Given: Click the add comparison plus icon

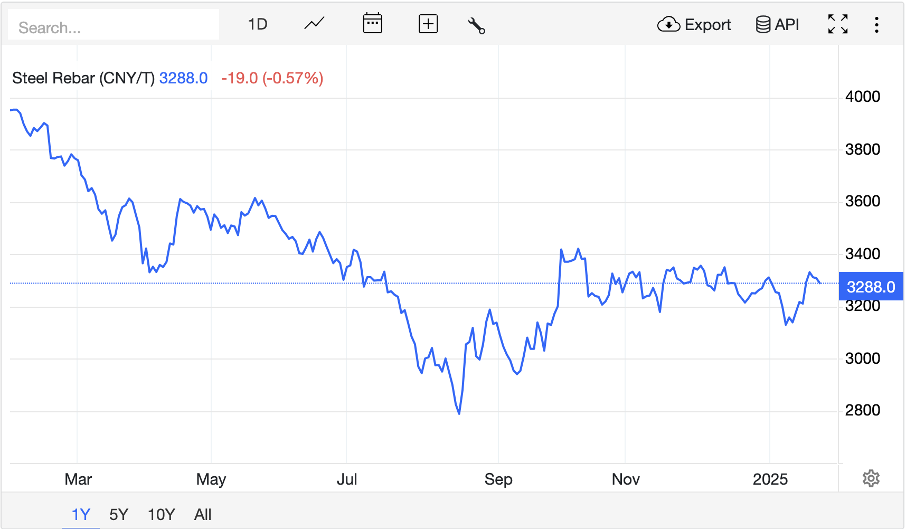Looking at the screenshot, I should (428, 24).
